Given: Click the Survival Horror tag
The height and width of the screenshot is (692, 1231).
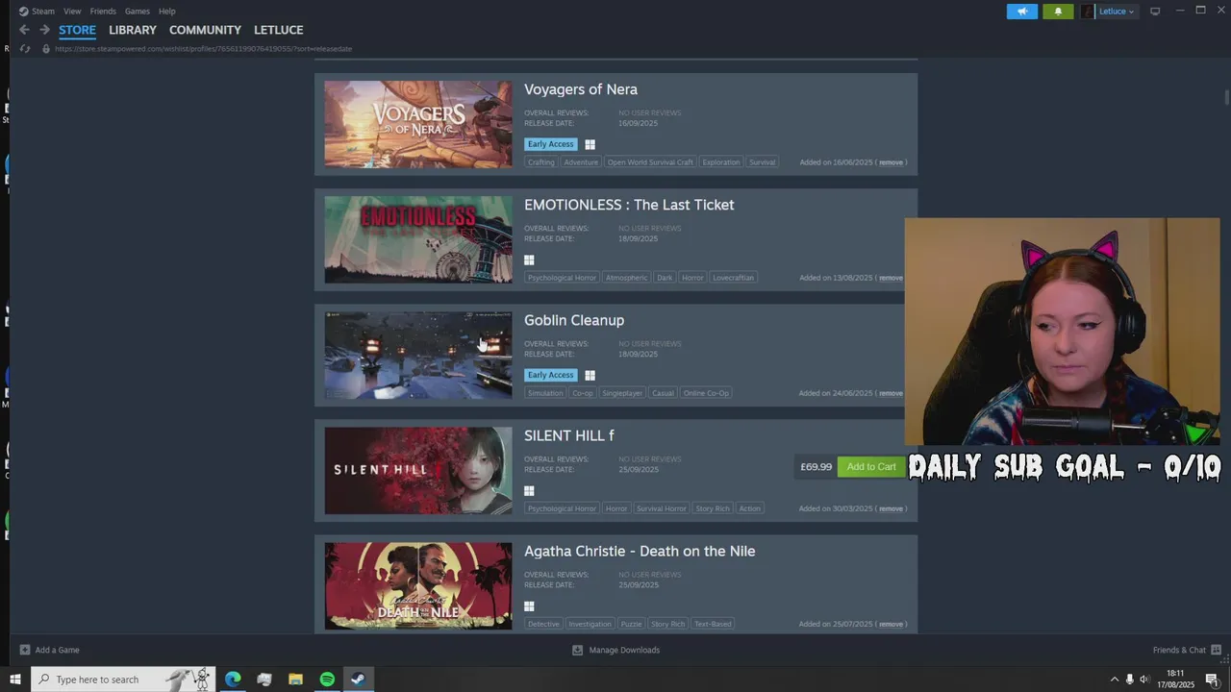Looking at the screenshot, I should tap(662, 508).
